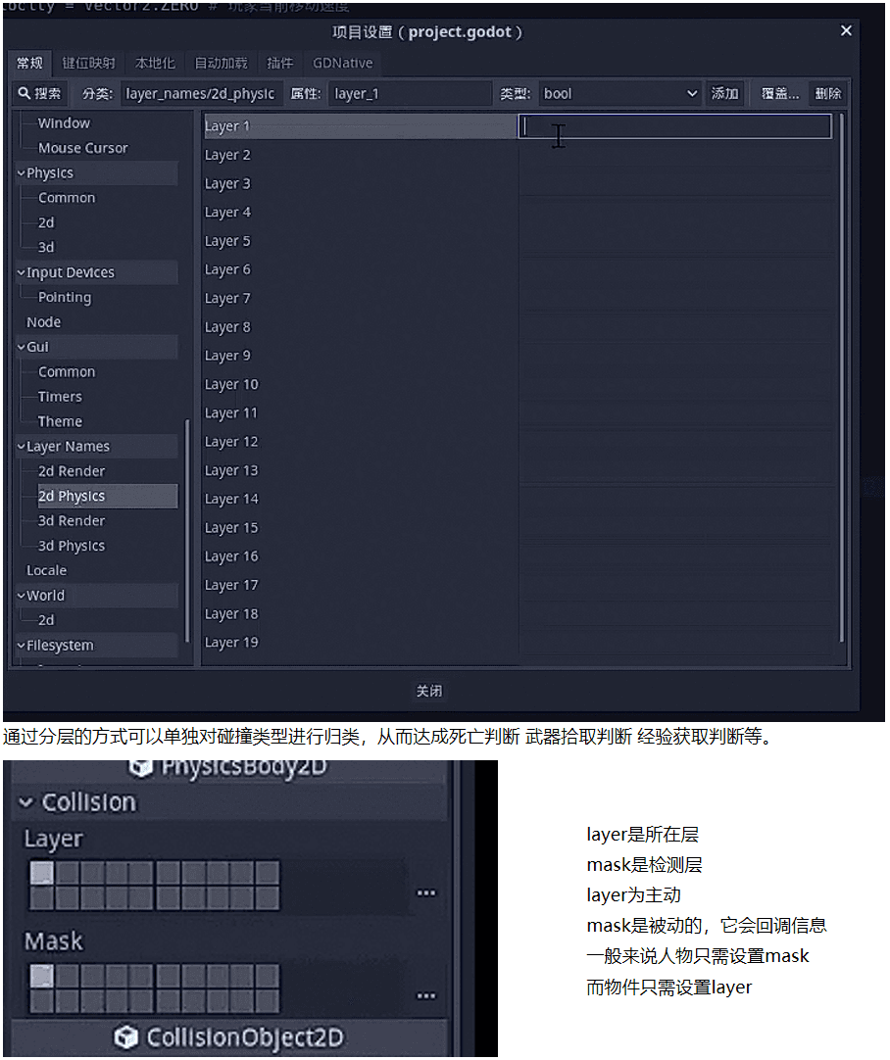Select Node tree item

click(43, 322)
